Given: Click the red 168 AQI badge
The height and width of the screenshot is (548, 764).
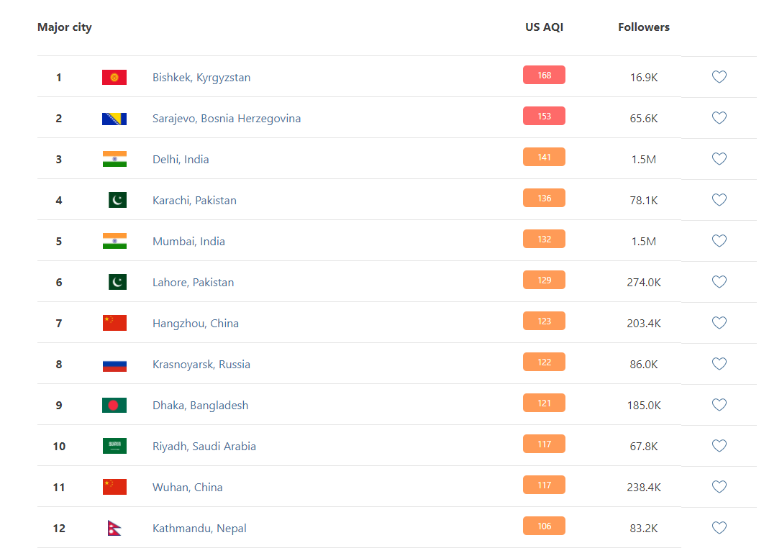Looking at the screenshot, I should pyautogui.click(x=544, y=75).
